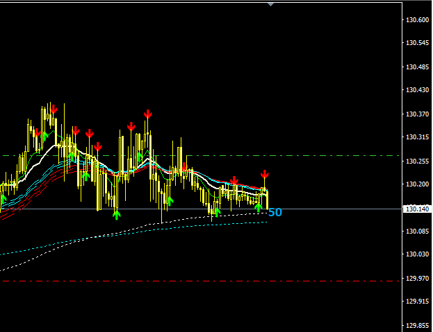Click the 129.970 price scale label

pos(417,279)
